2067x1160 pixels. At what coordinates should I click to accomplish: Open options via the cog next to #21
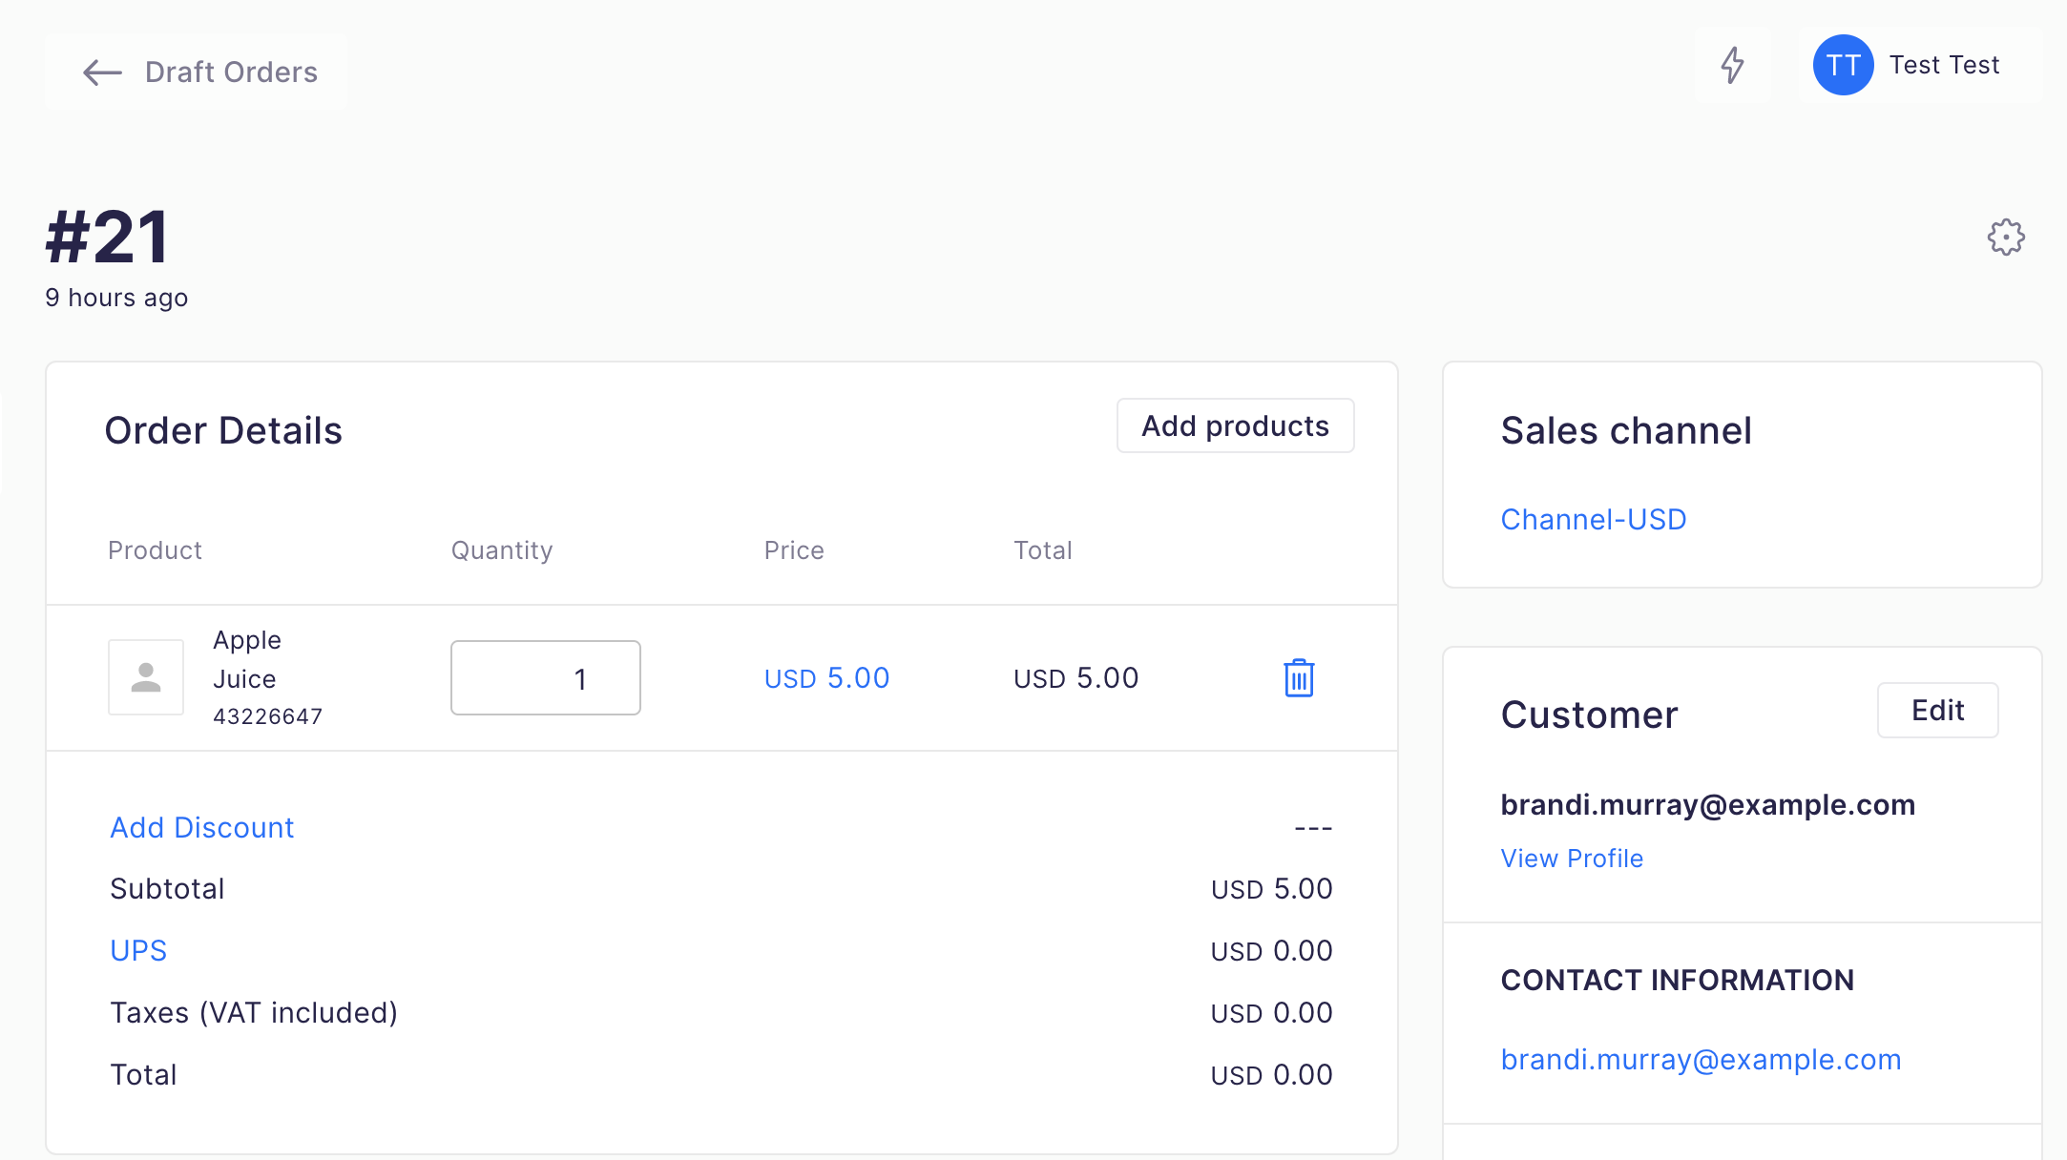coord(2005,238)
